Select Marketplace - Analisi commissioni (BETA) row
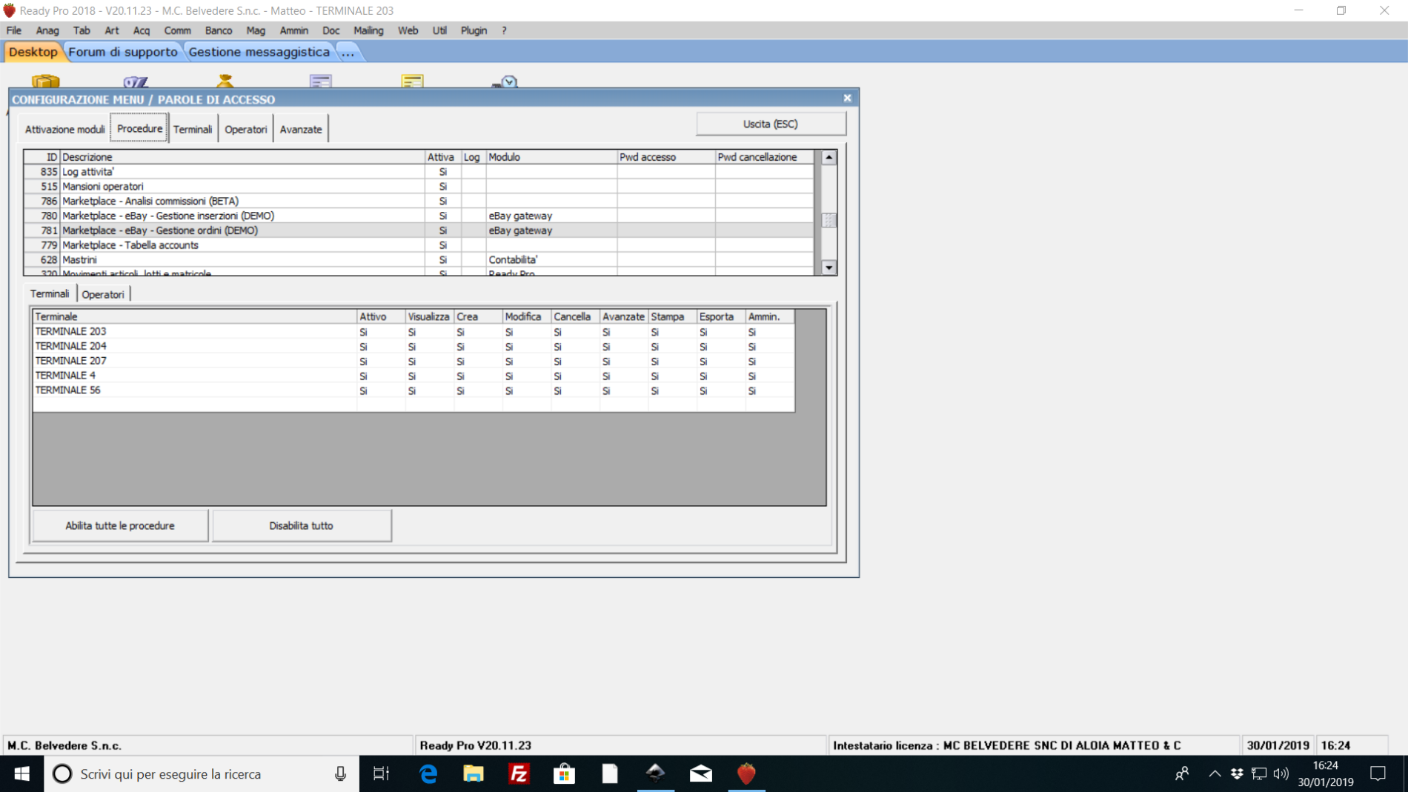Screen dimensions: 1408x792 (x=419, y=202)
